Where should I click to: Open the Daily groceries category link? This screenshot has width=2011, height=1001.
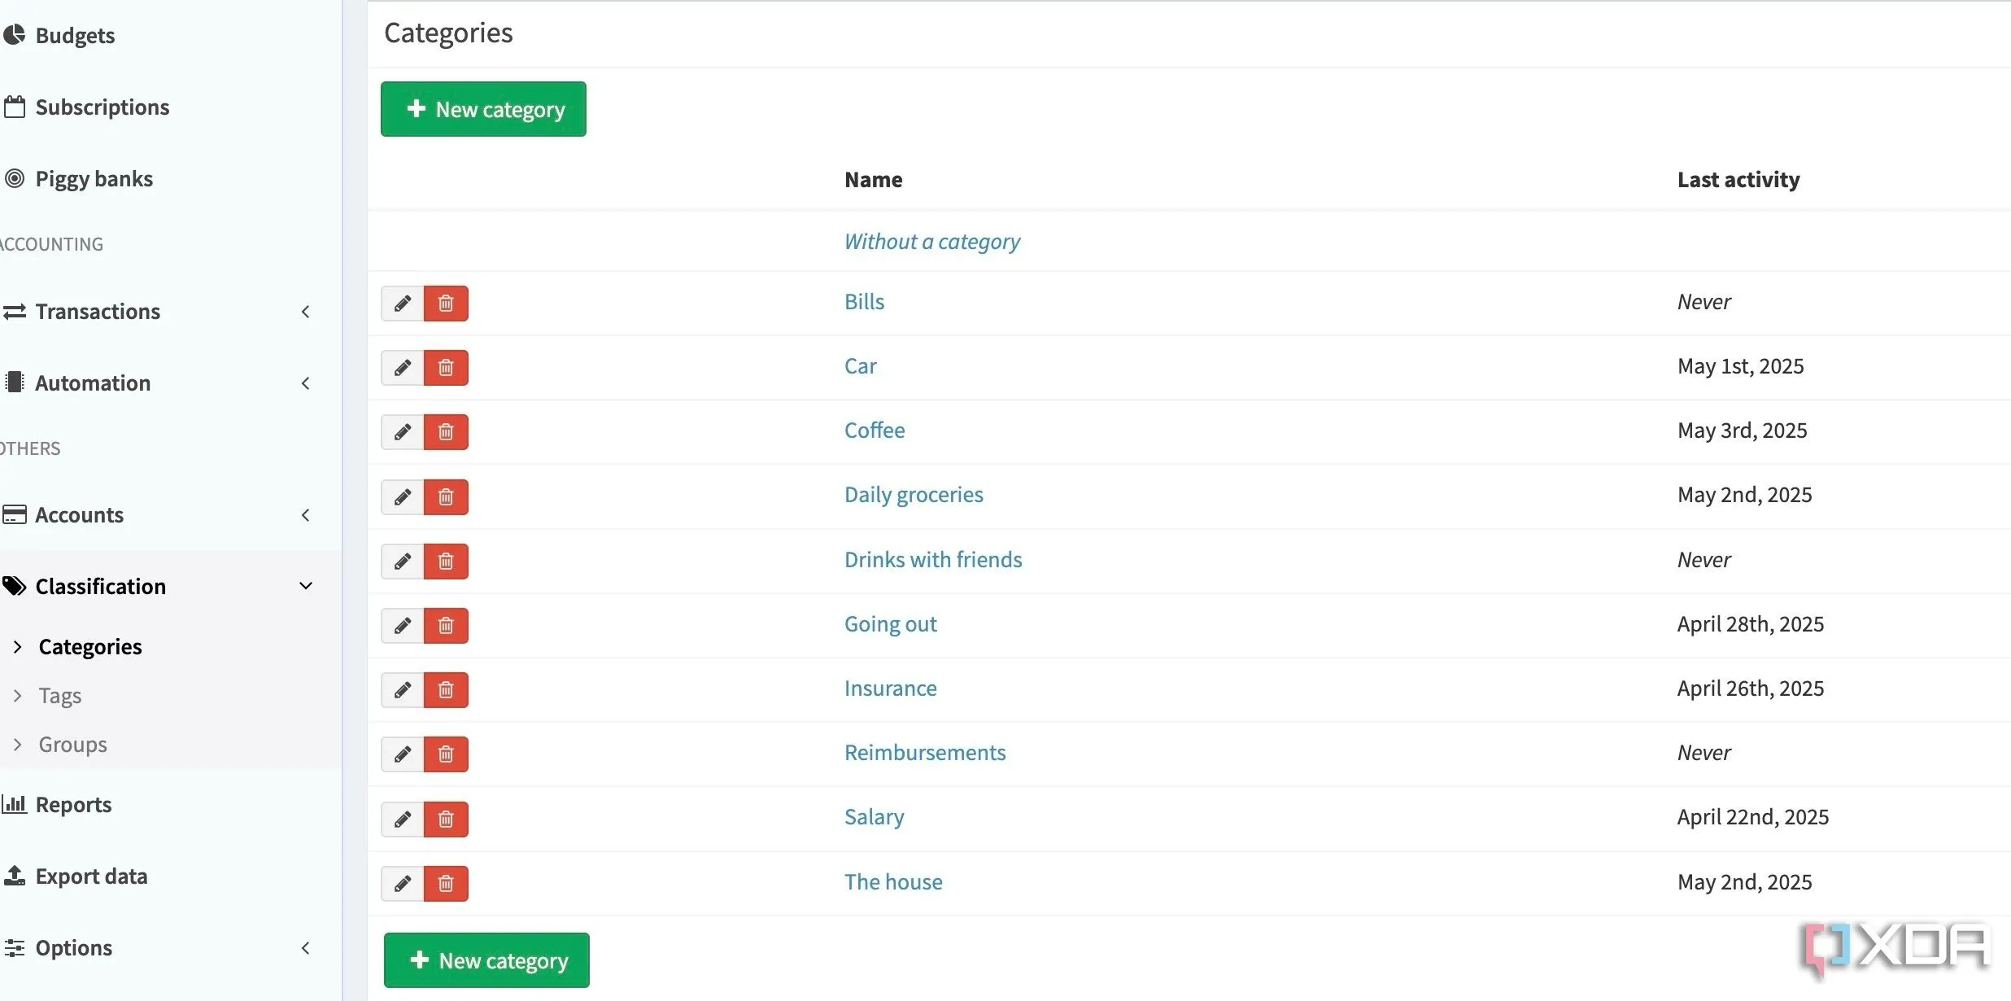pos(913,495)
